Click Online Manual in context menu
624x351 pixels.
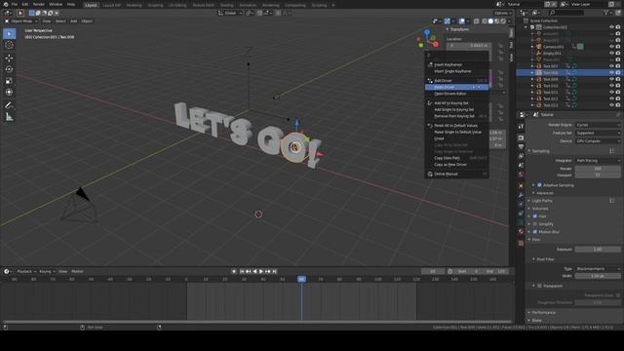coord(456,174)
